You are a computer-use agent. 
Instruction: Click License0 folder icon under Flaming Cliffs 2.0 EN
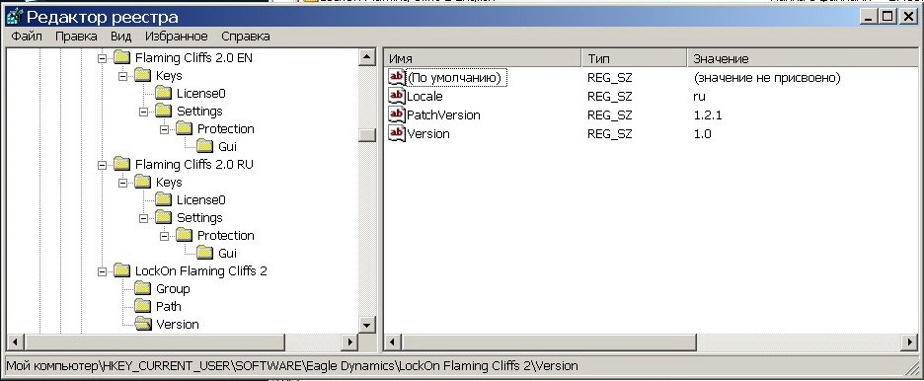(163, 93)
